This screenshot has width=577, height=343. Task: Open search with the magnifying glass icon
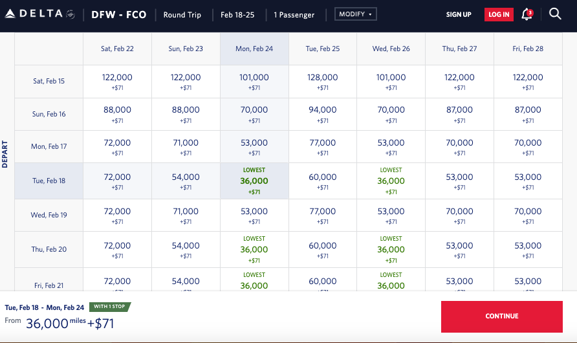coord(555,14)
